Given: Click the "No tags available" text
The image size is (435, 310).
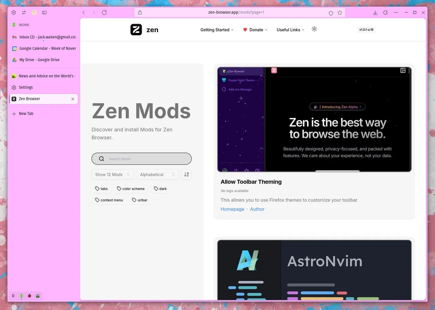Looking at the screenshot, I should (x=234, y=191).
